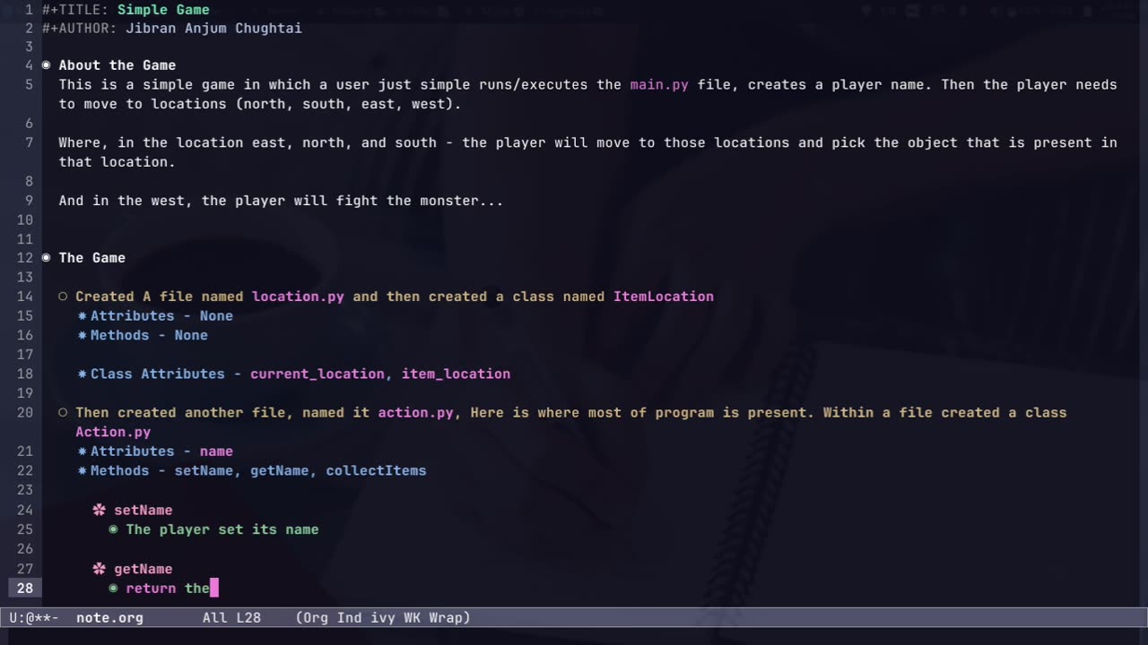Click buffer name note.org in mode line
This screenshot has height=645, width=1148.
[x=109, y=617]
